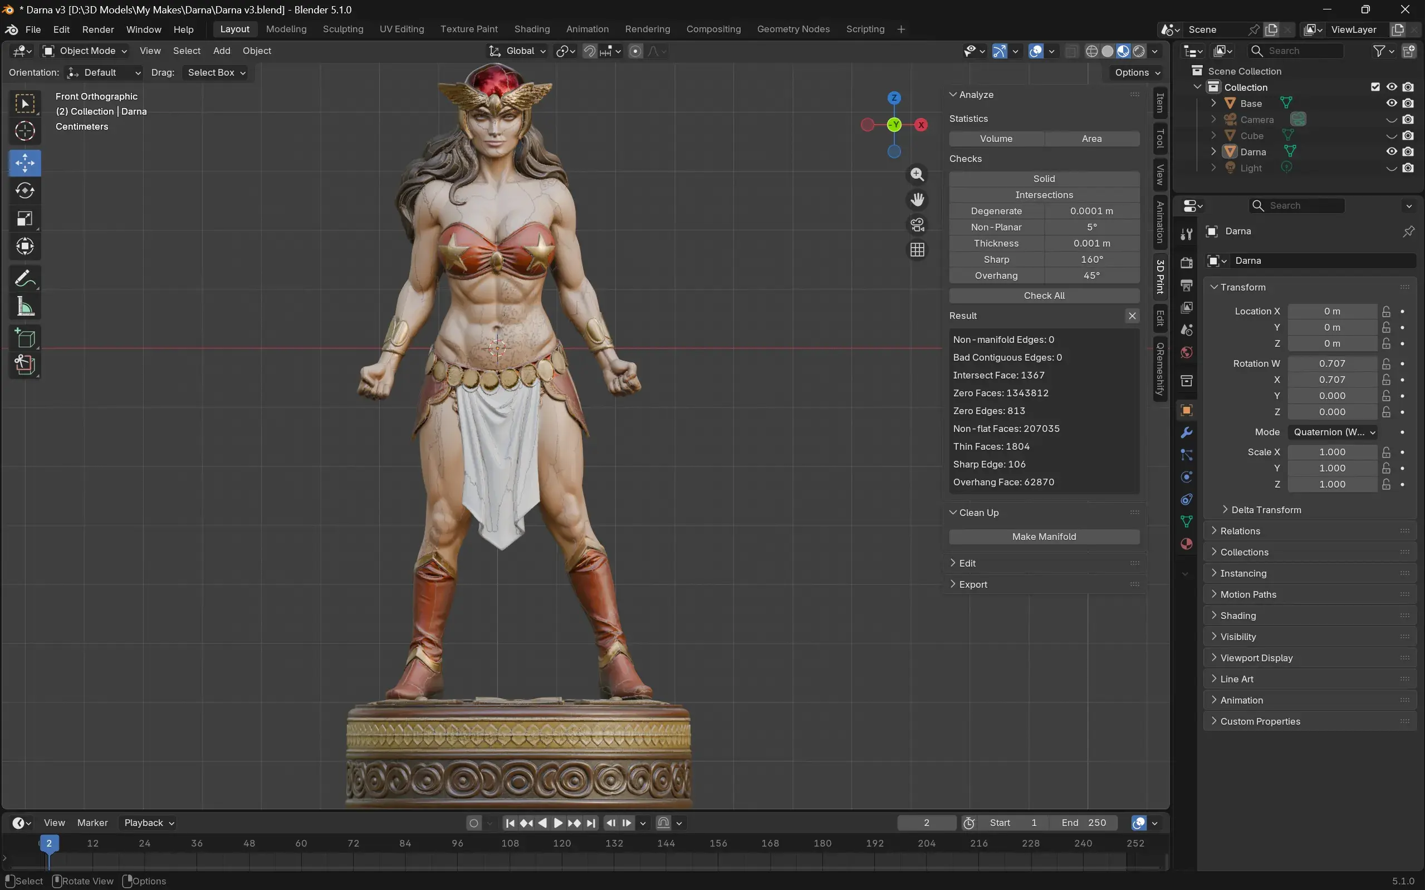Open the Global transform orientation dropdown
This screenshot has width=1425, height=890.
click(x=517, y=51)
